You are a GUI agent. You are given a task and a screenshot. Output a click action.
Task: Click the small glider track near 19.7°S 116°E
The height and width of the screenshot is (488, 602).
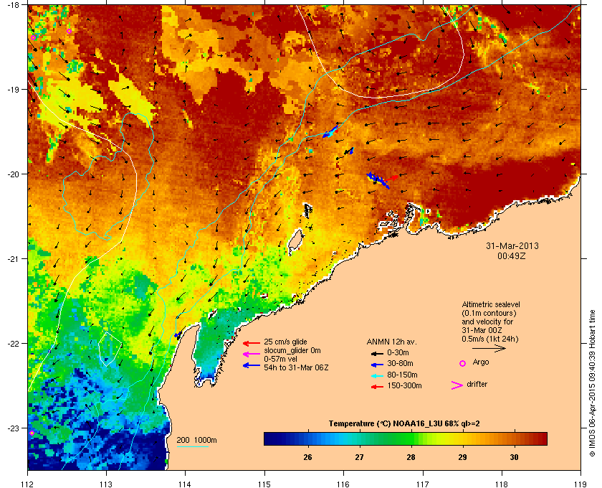click(349, 151)
